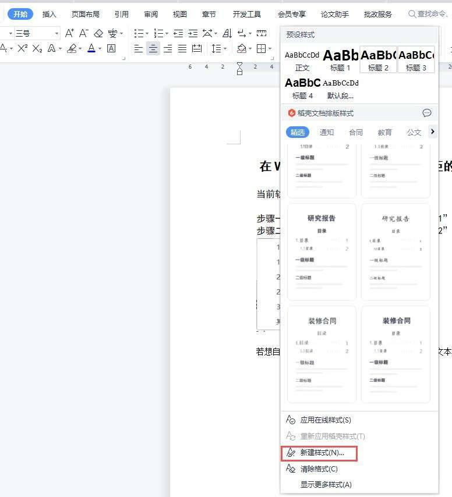Open the font color dropdown arrow
This screenshot has width=452, height=497.
pyautogui.click(x=100, y=49)
